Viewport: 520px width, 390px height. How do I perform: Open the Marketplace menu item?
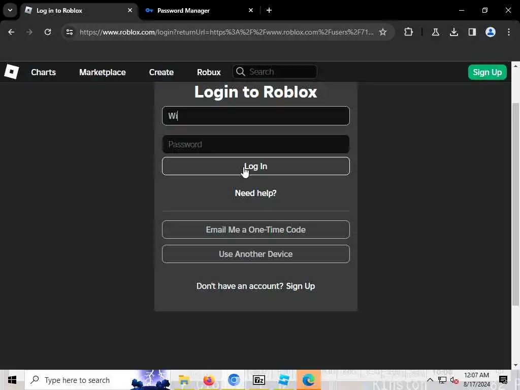coord(103,72)
